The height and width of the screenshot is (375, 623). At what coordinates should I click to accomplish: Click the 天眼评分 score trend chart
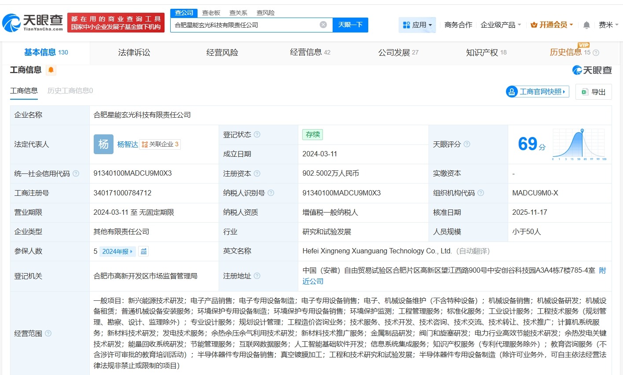(x=579, y=145)
